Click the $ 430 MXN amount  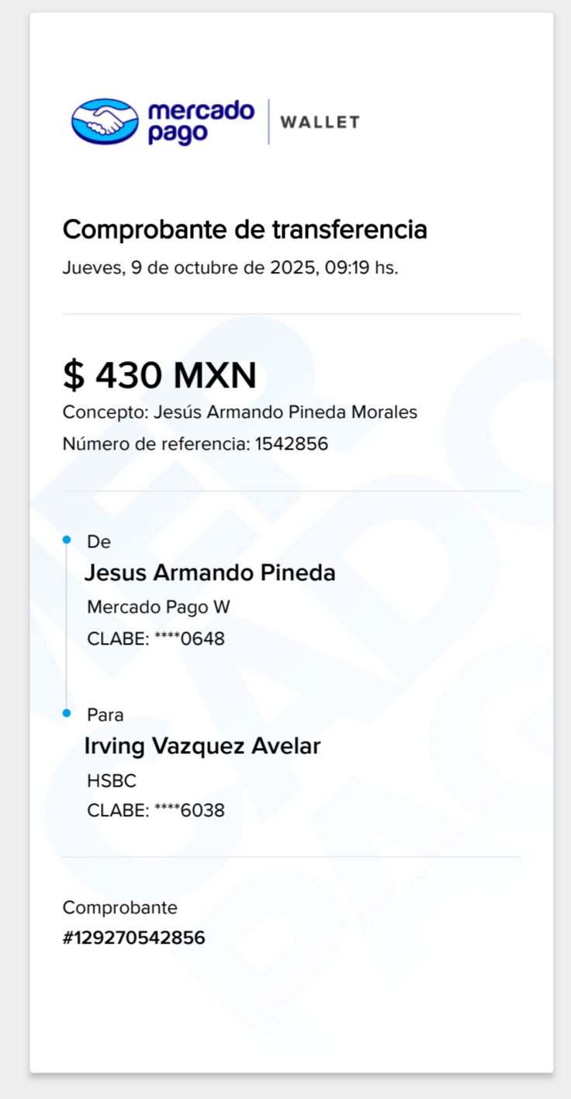[x=159, y=376]
